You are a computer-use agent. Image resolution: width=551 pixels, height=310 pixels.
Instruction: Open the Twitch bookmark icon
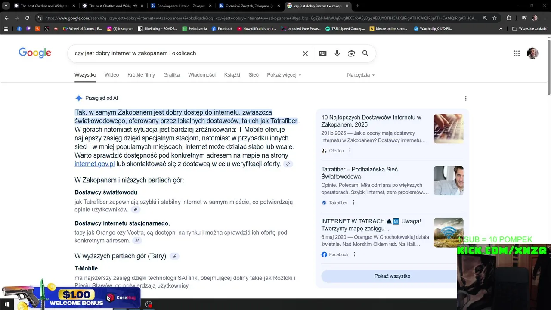coord(28,29)
